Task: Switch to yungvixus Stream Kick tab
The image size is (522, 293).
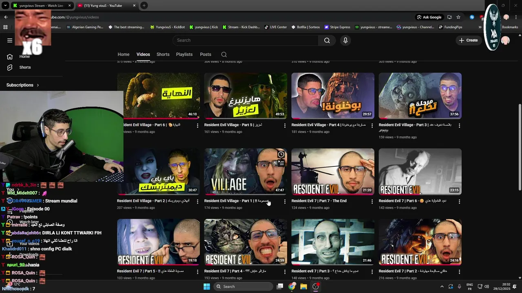Action: point(41,6)
